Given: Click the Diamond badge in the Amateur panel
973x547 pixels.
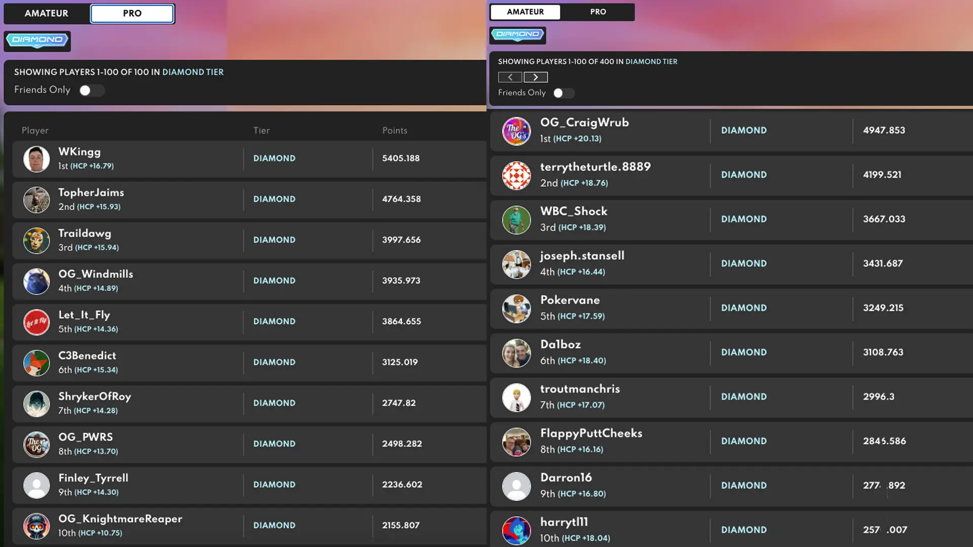Looking at the screenshot, I should [x=517, y=35].
